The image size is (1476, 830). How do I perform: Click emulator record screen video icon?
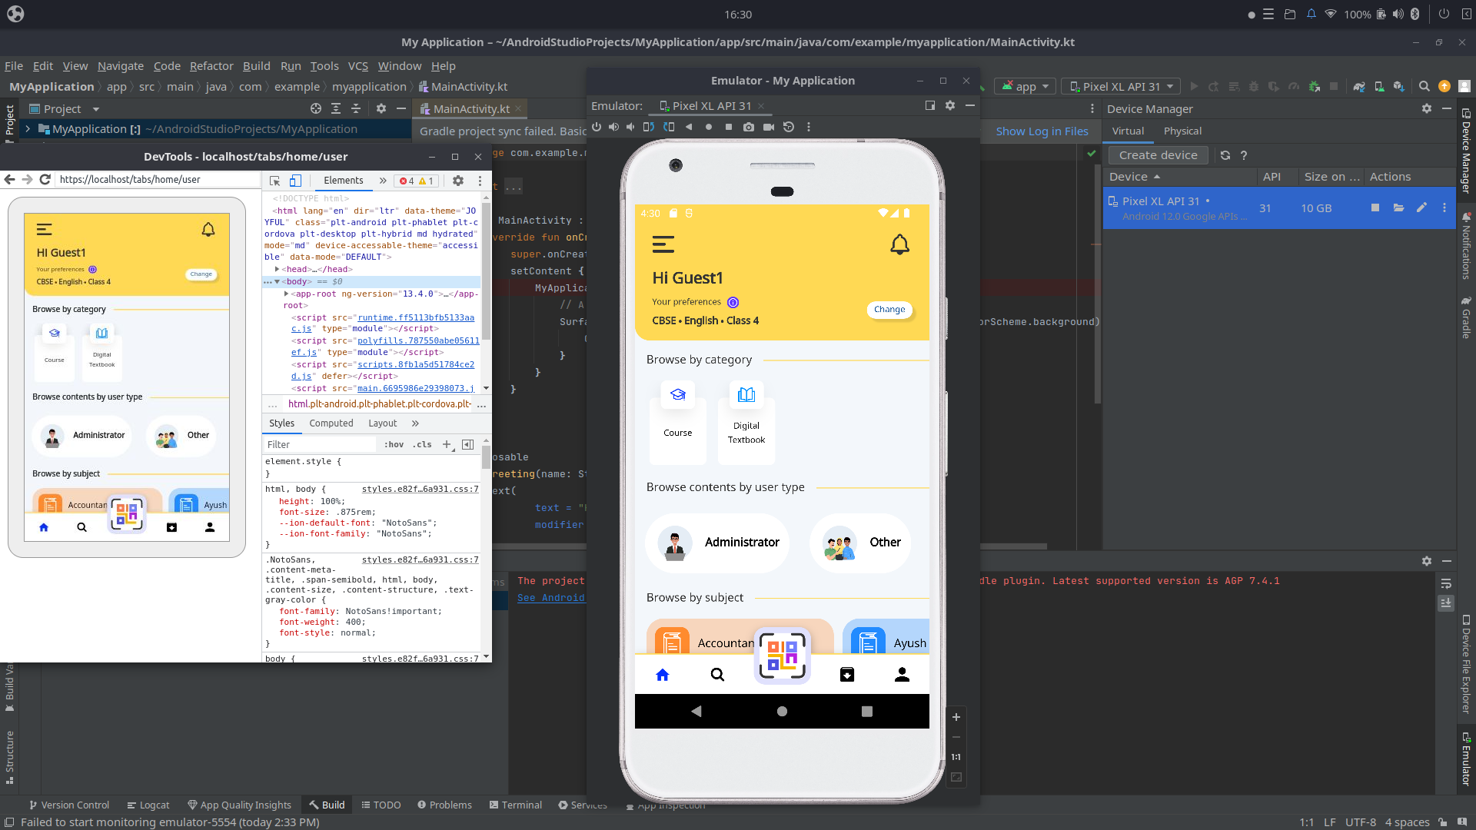768,127
